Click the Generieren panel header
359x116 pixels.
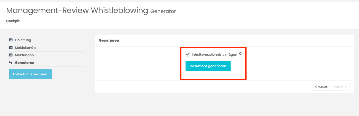coord(109,40)
